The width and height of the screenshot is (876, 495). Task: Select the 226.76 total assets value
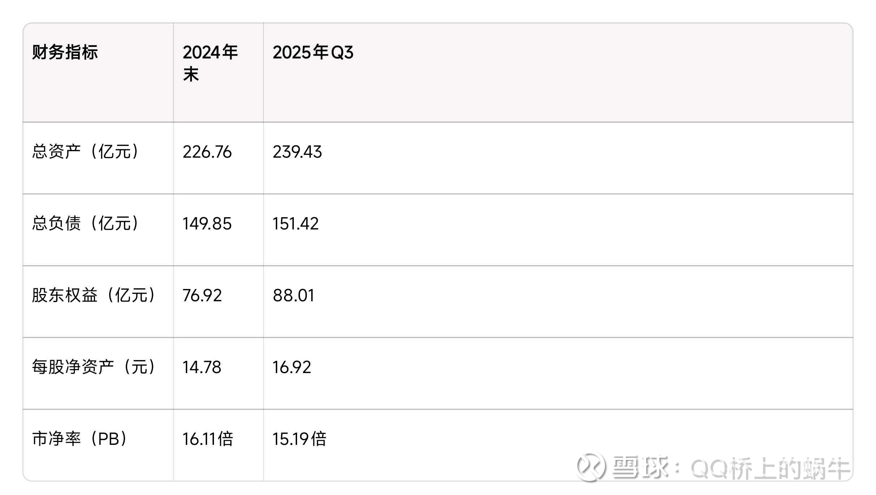tap(207, 152)
